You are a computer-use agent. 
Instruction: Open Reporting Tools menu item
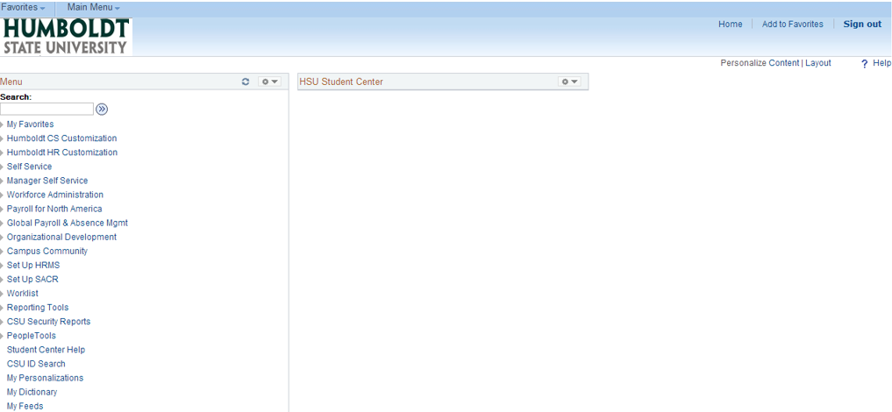(38, 308)
